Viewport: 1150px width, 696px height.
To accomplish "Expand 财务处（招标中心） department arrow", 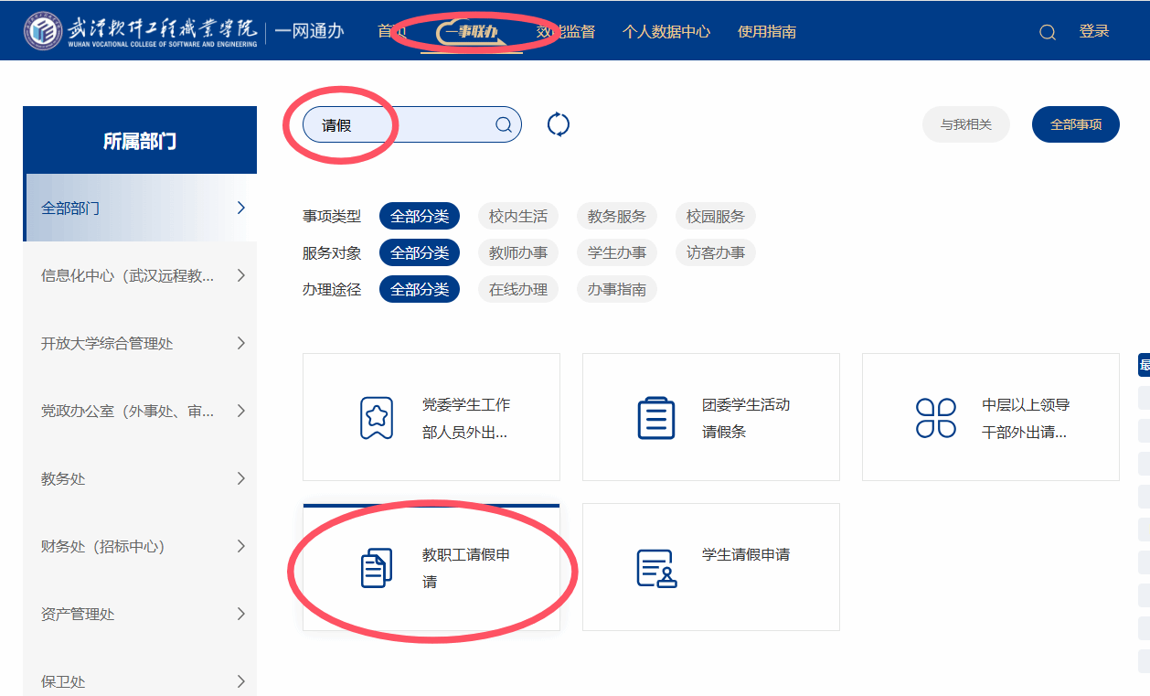I will 241,546.
